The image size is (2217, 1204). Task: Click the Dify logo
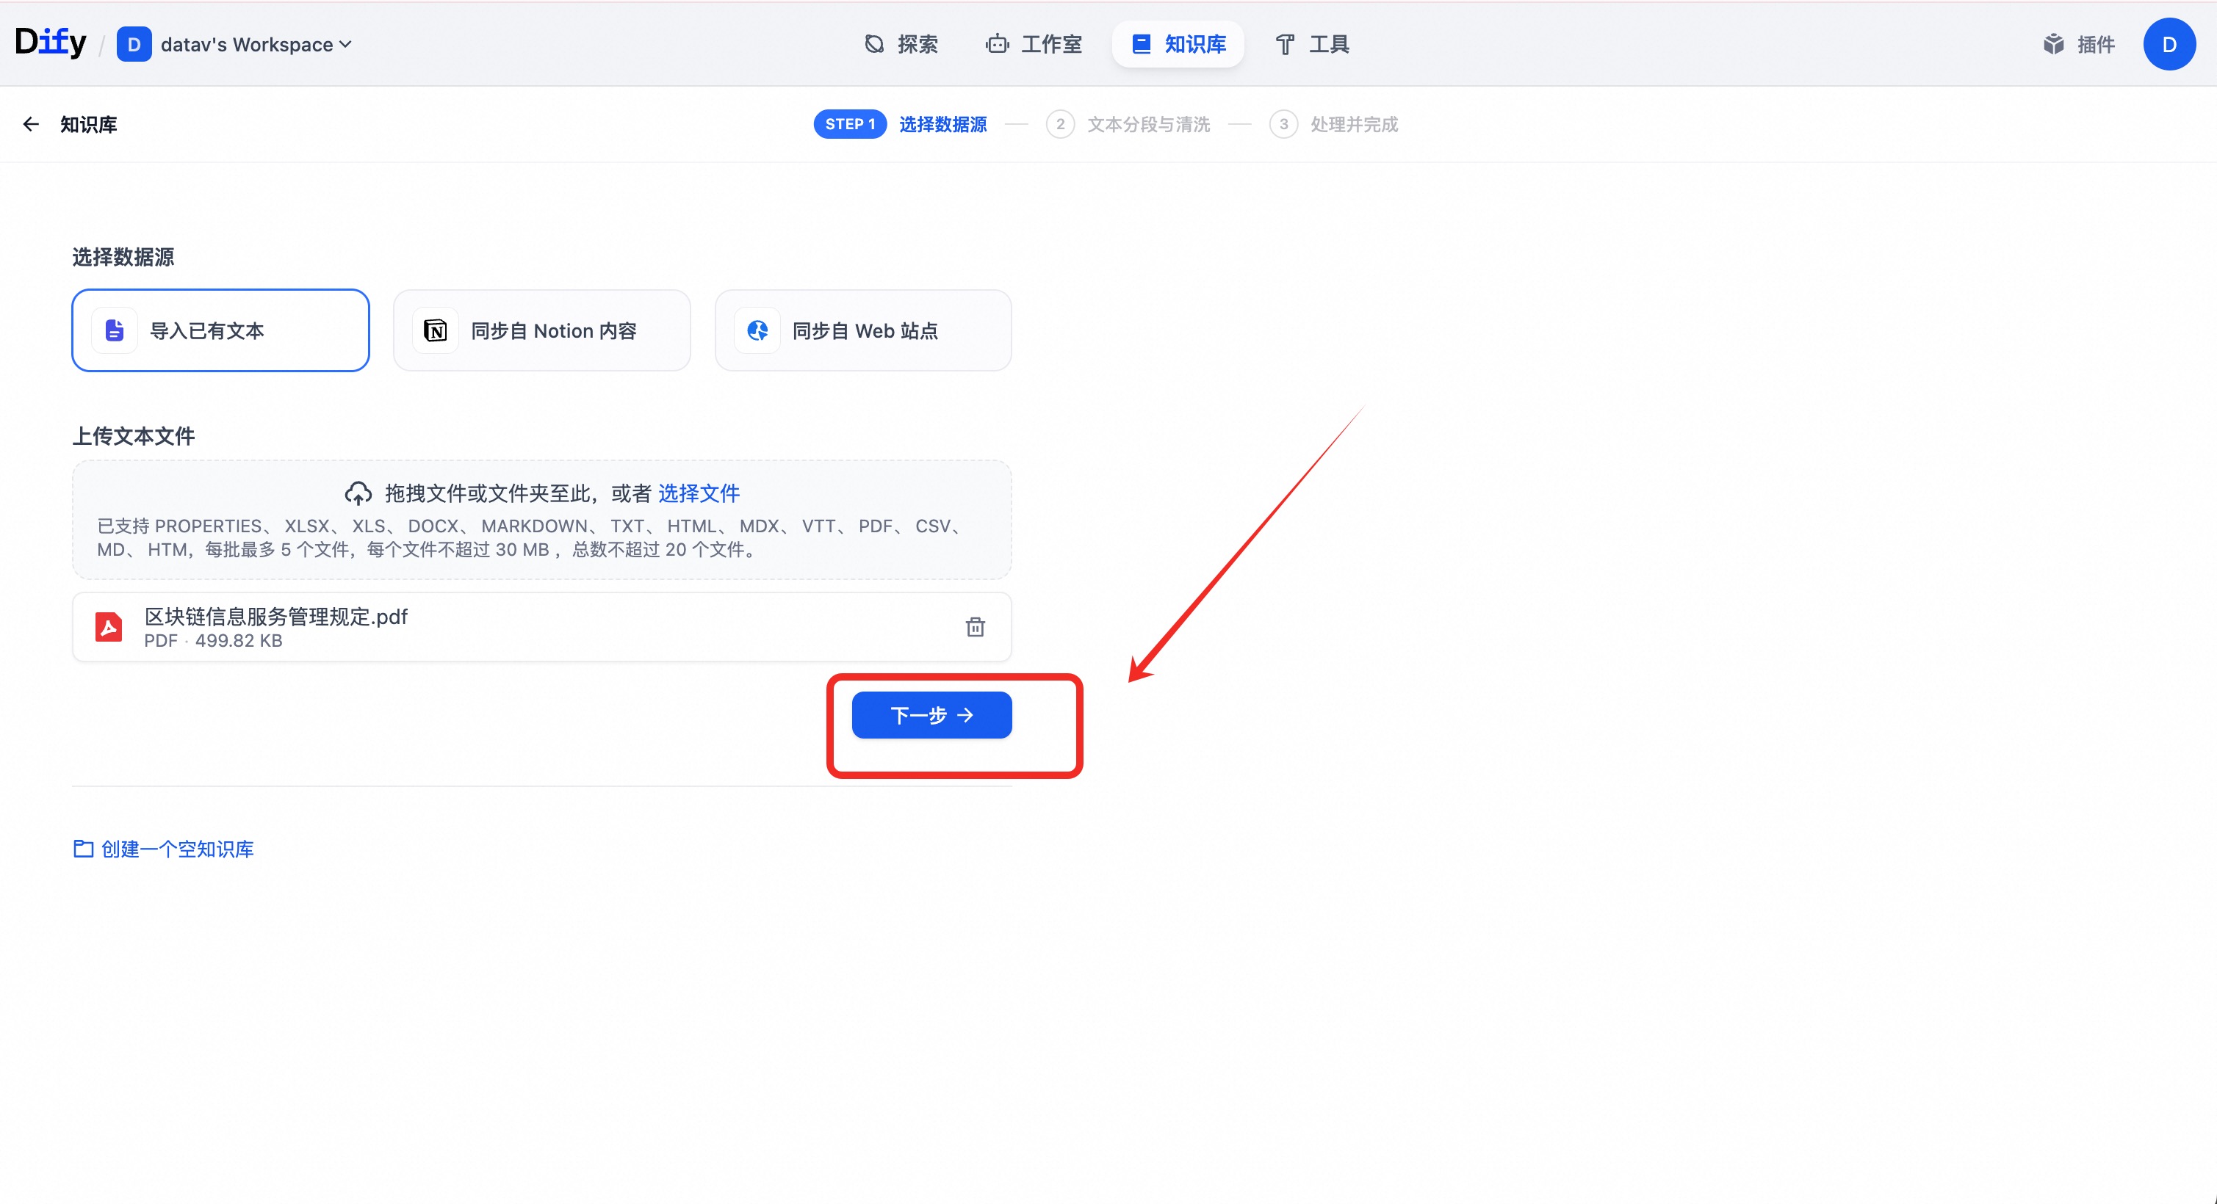click(x=51, y=42)
